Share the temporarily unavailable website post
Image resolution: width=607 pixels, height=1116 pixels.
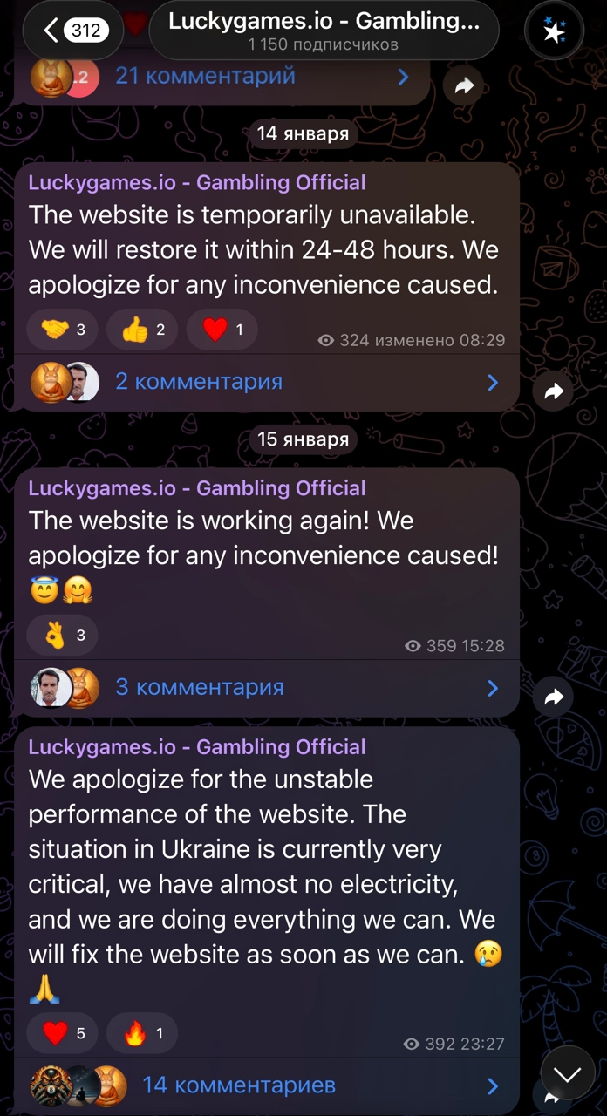(x=554, y=391)
